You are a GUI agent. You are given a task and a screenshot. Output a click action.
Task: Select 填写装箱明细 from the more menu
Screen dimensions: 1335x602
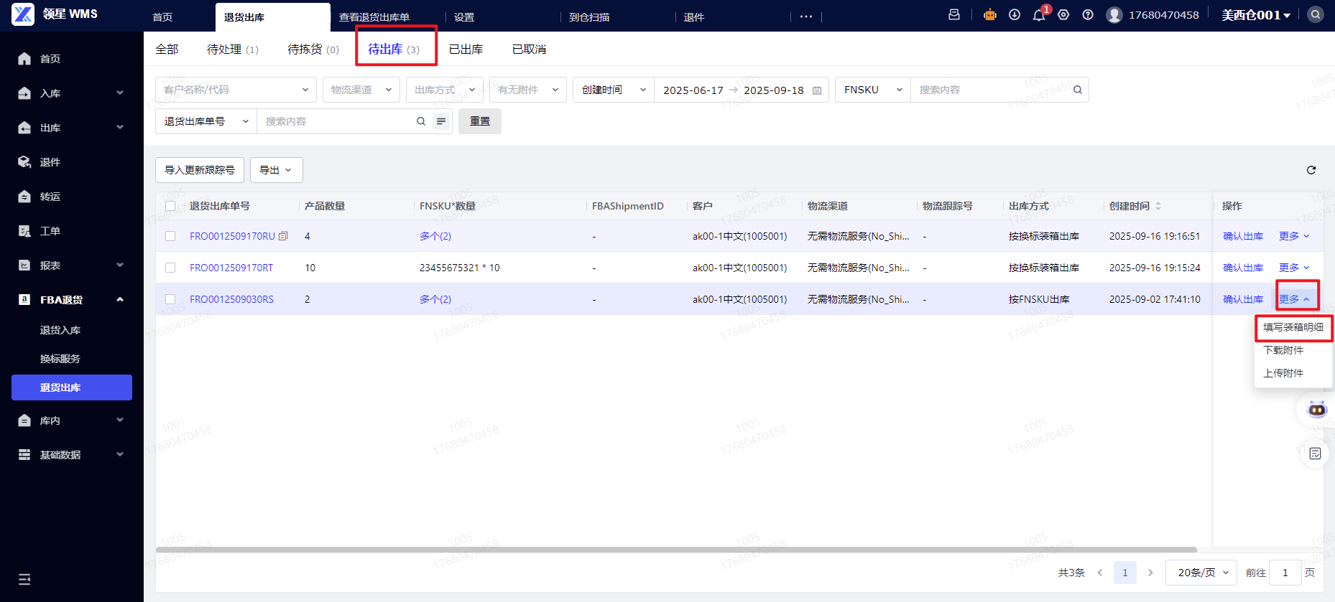1293,327
